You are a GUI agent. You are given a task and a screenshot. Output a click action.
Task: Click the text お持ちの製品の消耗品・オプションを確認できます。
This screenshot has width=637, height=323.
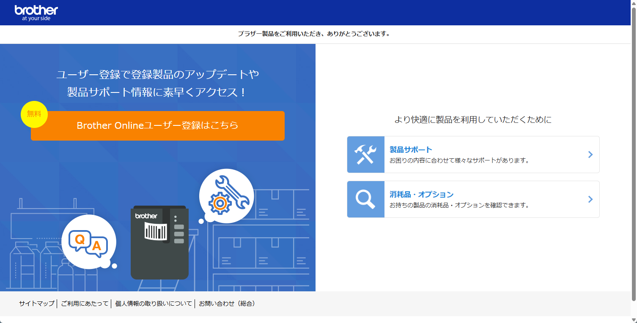tap(459, 206)
